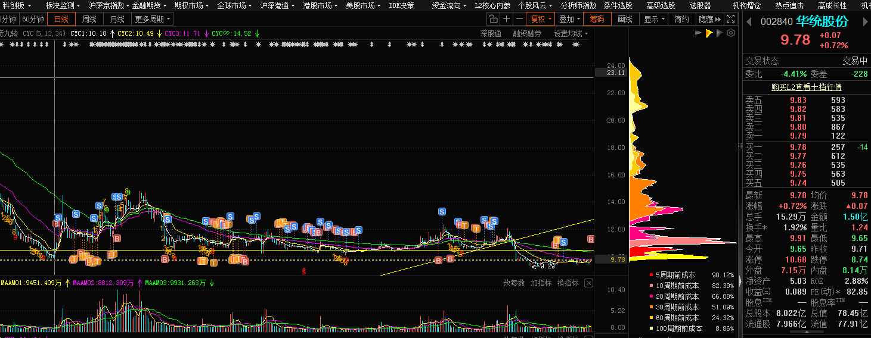871x338 pixels.
Task: Click stock code 002840
Action: click(776, 22)
